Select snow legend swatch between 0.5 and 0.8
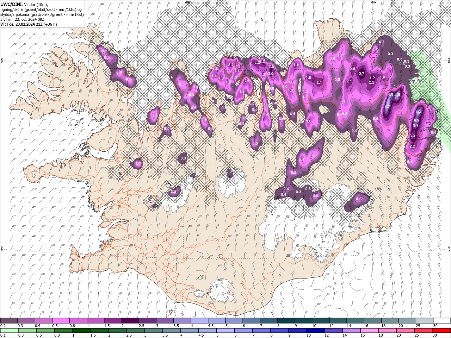The width and height of the screenshot is (451, 338). click(61, 321)
